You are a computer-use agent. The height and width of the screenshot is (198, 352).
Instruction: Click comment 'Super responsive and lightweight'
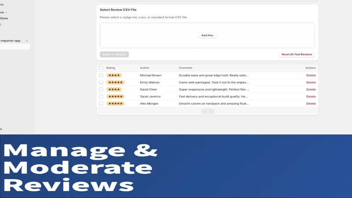click(x=214, y=90)
